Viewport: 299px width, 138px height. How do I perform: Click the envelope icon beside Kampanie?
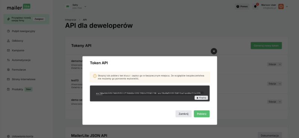pos(8,51)
